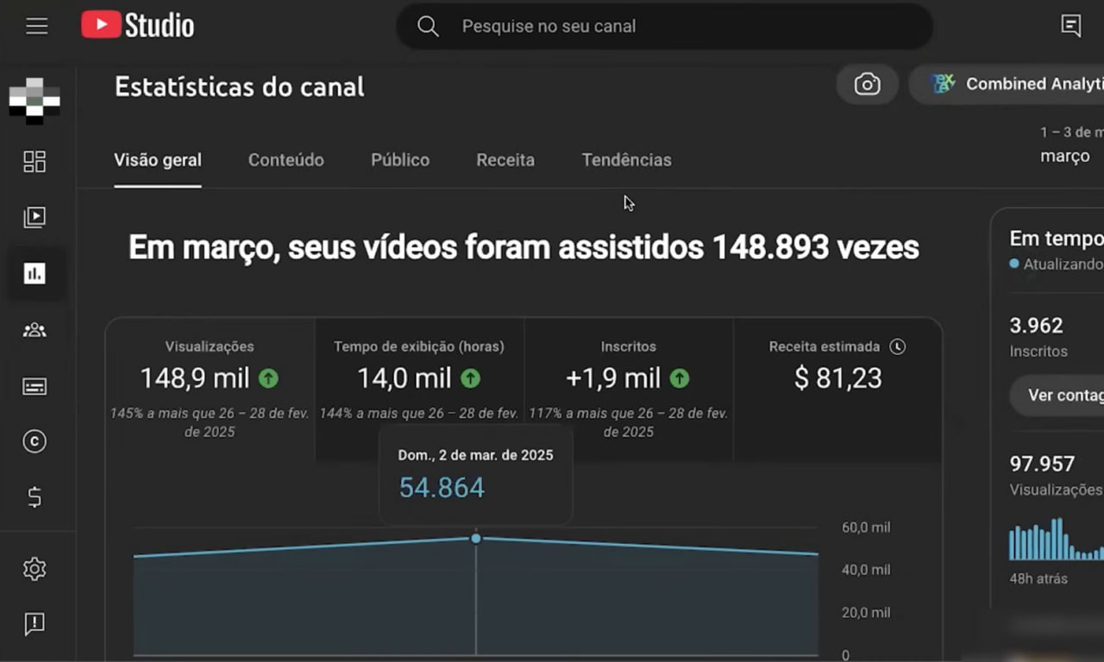Open the hamburger navigation menu
This screenshot has height=662, width=1104.
36,26
